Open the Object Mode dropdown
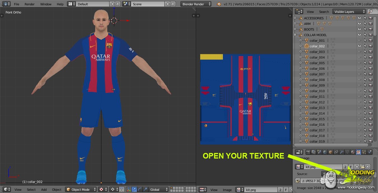Screen dimensions: 378x193 point(81,190)
